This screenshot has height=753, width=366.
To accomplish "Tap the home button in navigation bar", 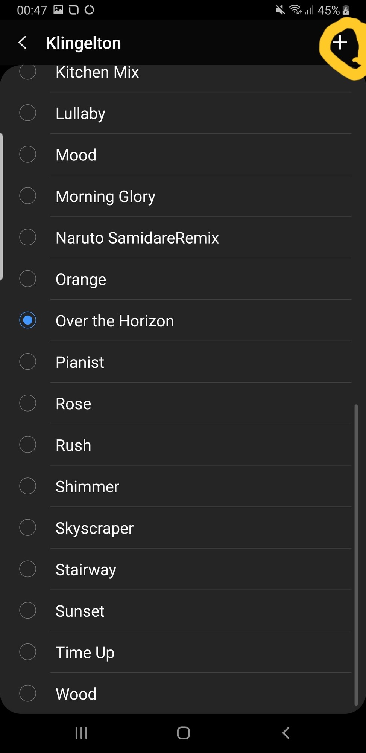I will tap(183, 733).
